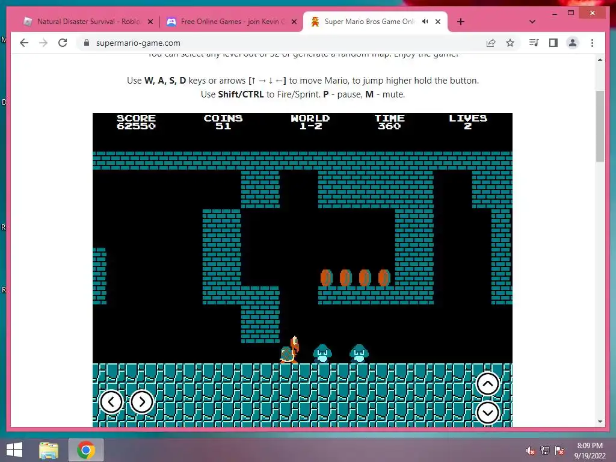
Task: Click the first Goomba next to the Koopa
Action: pos(322,354)
